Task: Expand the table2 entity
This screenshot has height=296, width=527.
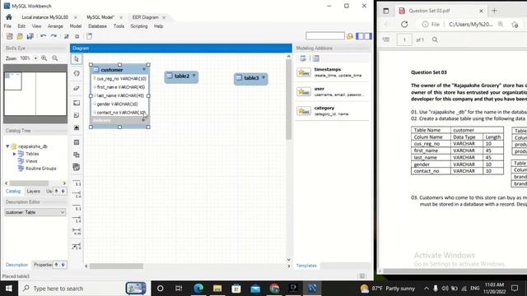Action: 194,76
